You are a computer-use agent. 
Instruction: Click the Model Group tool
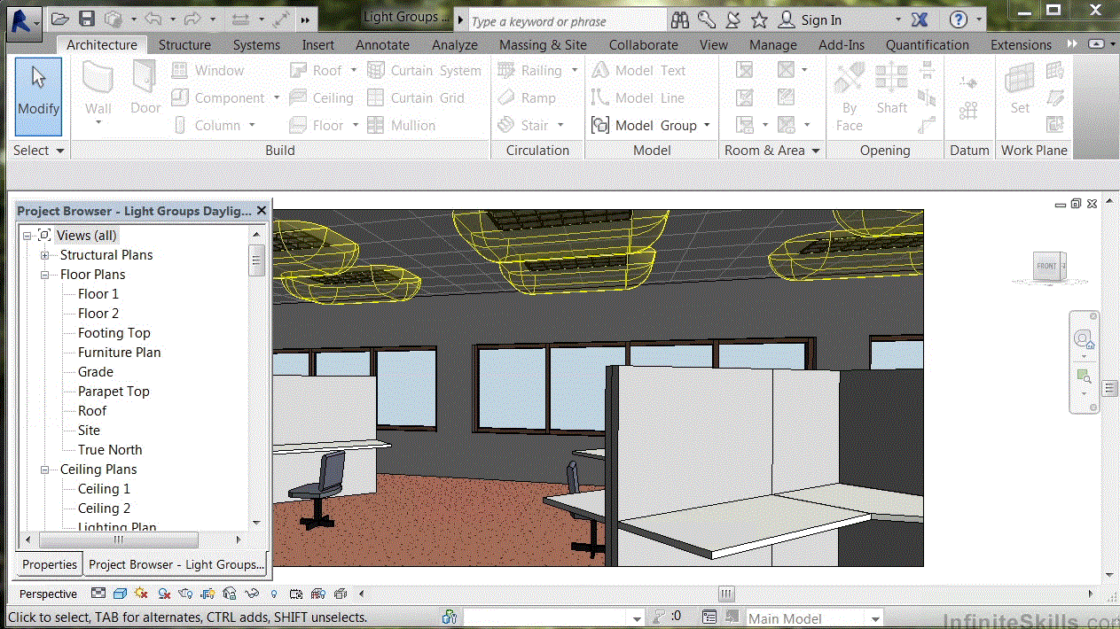(x=650, y=125)
